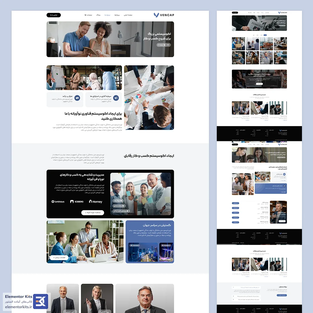This screenshot has width=313, height=313.
Task: Click the grey-haired man portrait card in right preview
Action: [278, 212]
